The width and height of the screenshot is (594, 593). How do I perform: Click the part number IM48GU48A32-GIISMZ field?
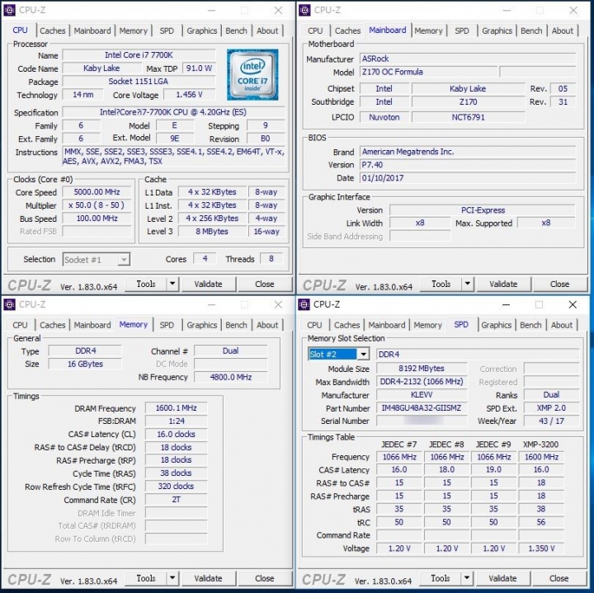click(x=422, y=407)
